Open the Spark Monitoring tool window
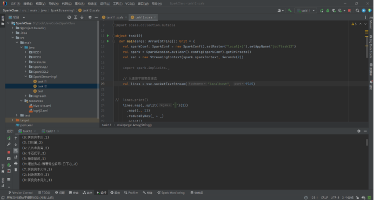This screenshot has height=200, width=374. (171, 193)
